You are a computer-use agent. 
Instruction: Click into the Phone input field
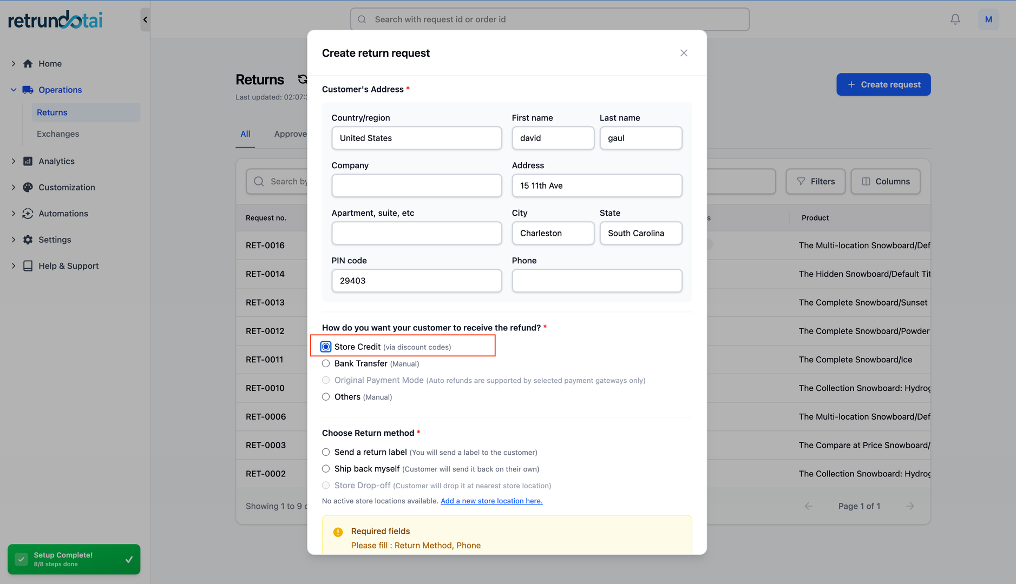pyautogui.click(x=597, y=281)
